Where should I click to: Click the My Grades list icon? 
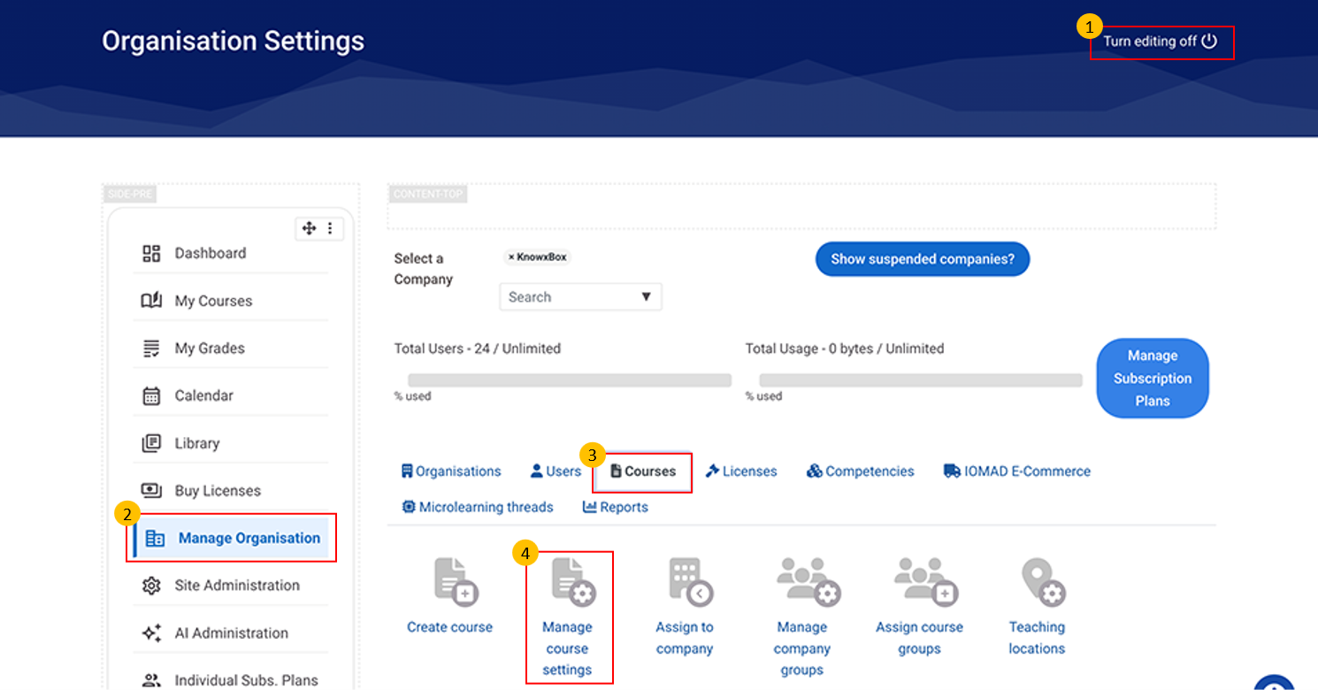[x=151, y=349]
